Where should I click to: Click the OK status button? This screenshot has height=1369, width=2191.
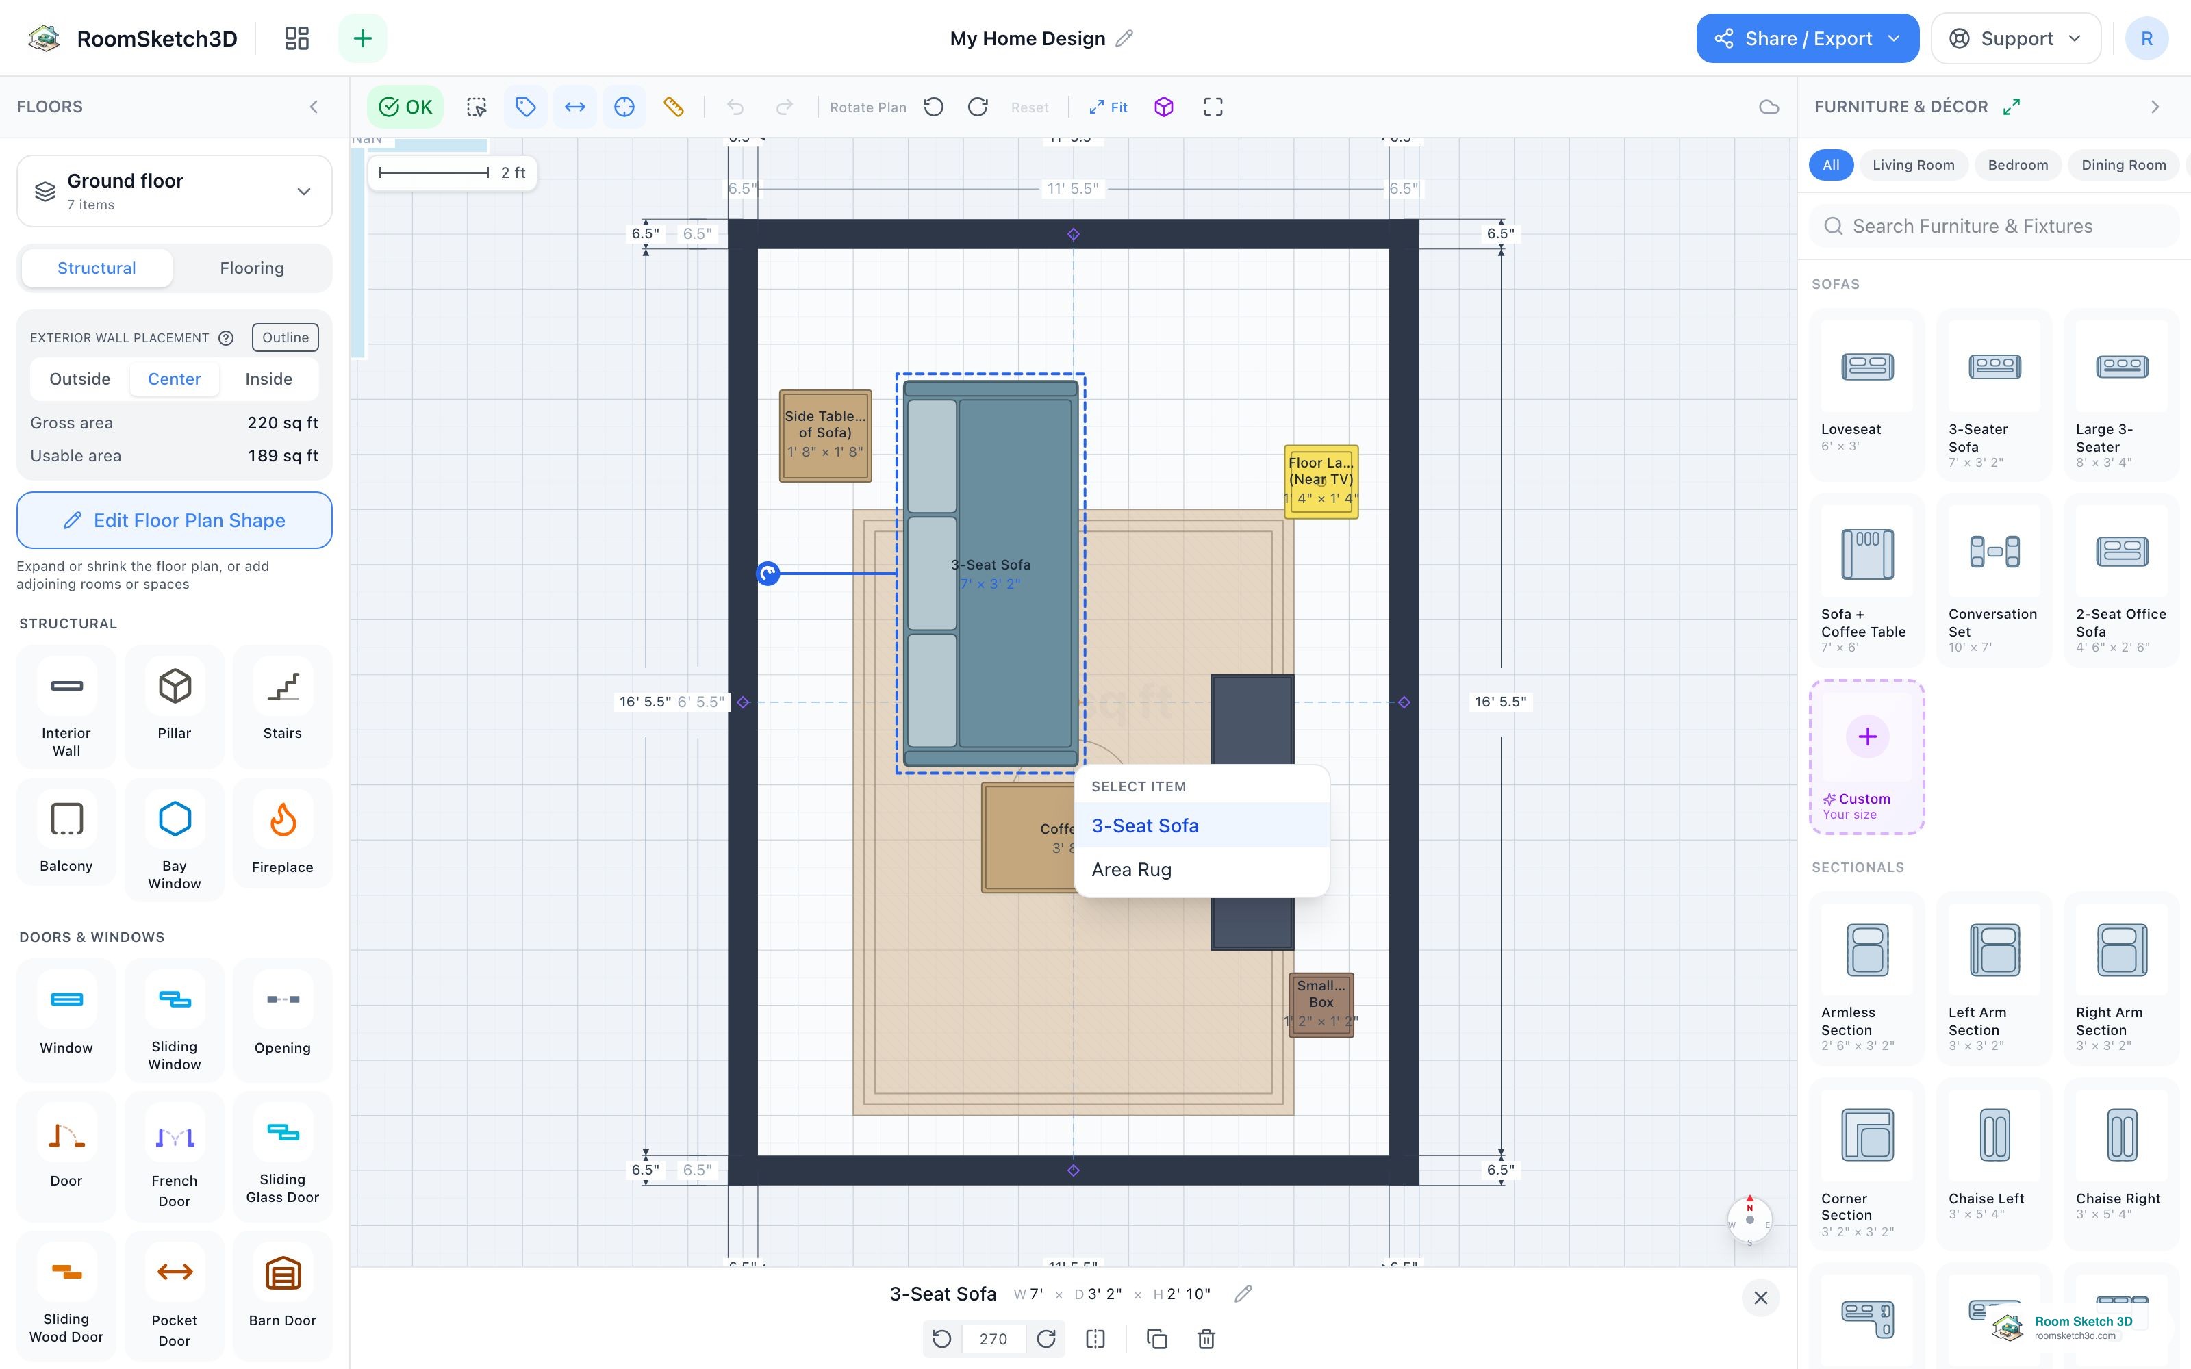[x=405, y=107]
